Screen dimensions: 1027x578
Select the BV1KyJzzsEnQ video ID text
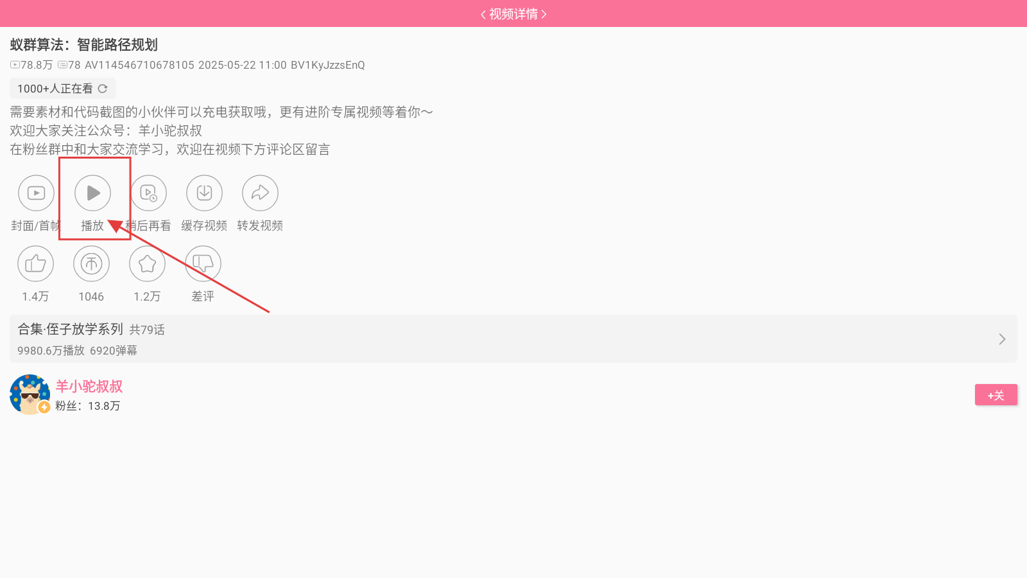point(328,65)
